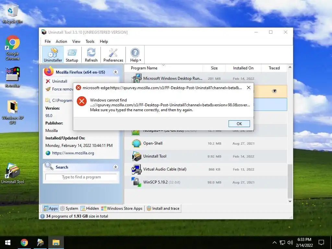The image size is (332, 249).
Task: Click the Uninstall action for Firefox
Action: tap(60, 81)
